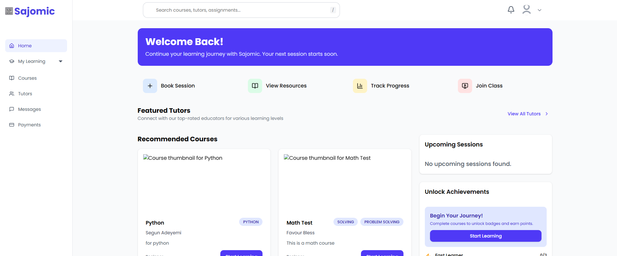
Task: Go to the Home menu item
Action: [36, 46]
